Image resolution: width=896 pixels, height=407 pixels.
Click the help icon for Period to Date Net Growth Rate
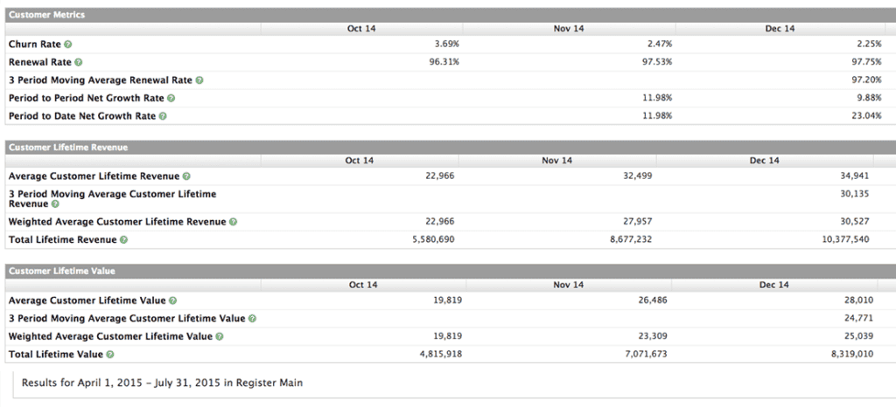pos(163,116)
